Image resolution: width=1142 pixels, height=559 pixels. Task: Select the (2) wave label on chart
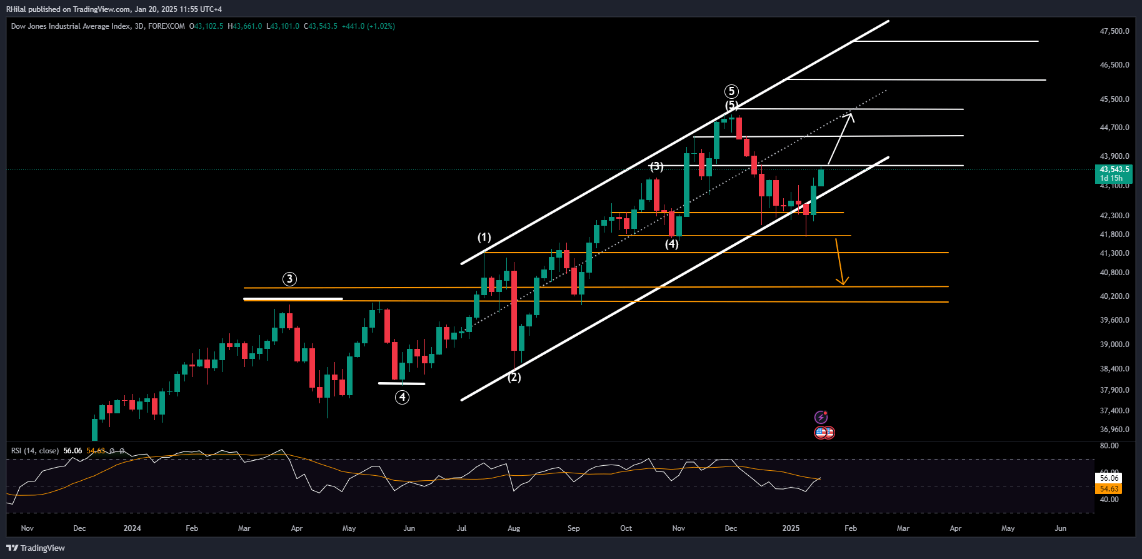pyautogui.click(x=514, y=377)
